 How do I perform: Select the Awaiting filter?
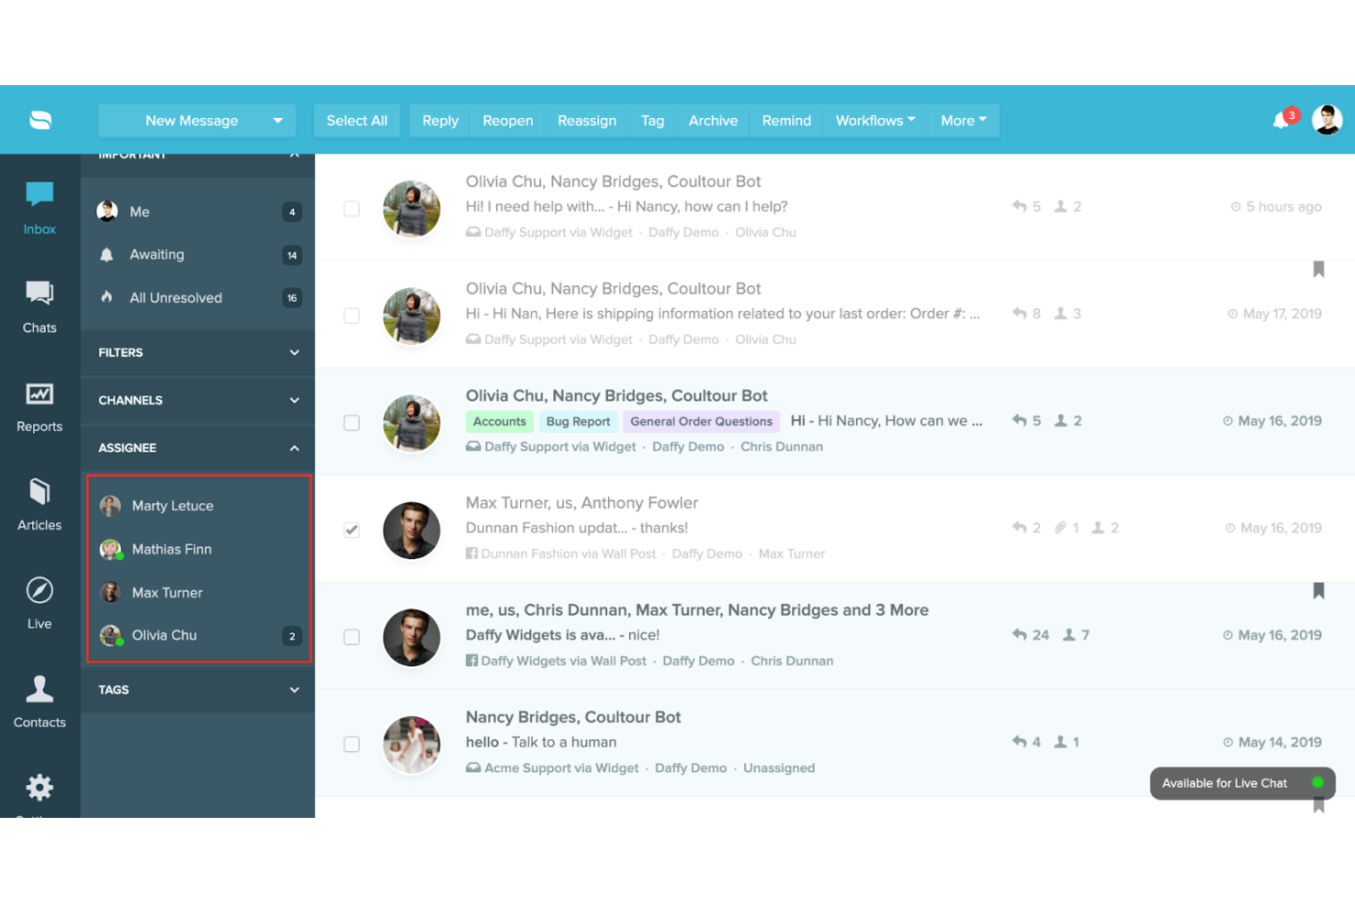coord(157,254)
